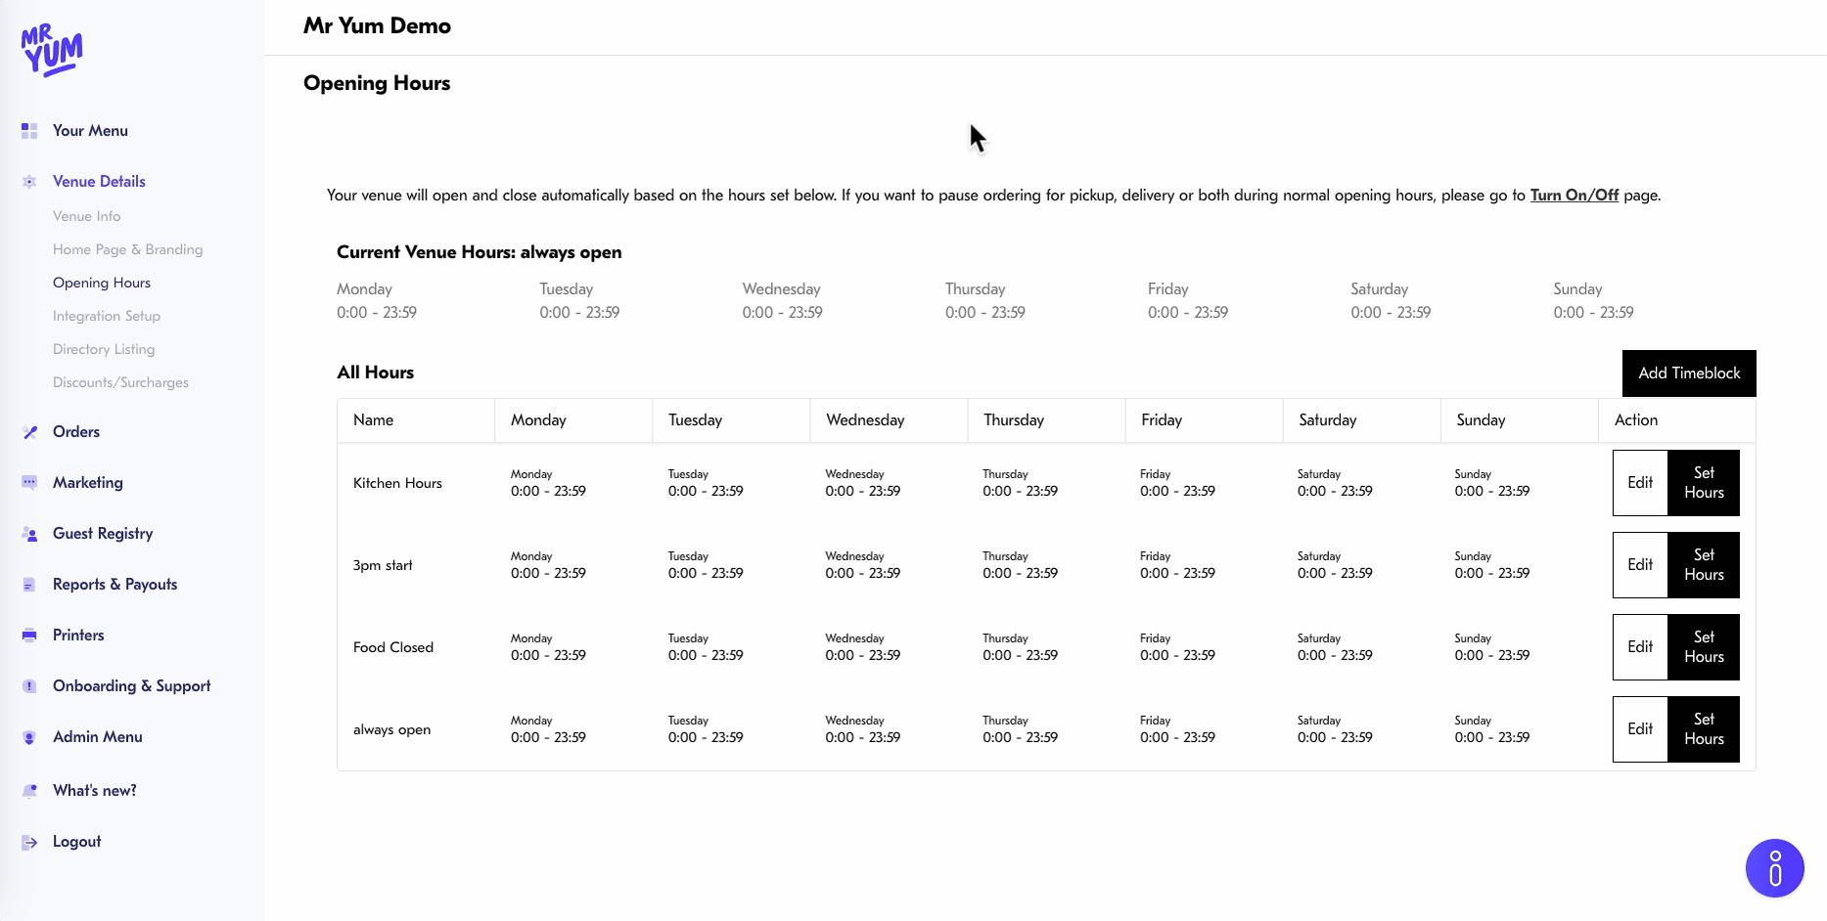
Task: Go to Venue Info page
Action: click(x=87, y=216)
